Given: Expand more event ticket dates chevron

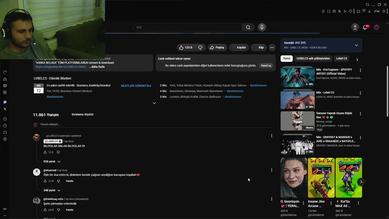Looking at the screenshot, I should (154, 103).
